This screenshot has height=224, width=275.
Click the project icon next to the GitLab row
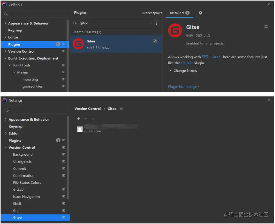64,189
